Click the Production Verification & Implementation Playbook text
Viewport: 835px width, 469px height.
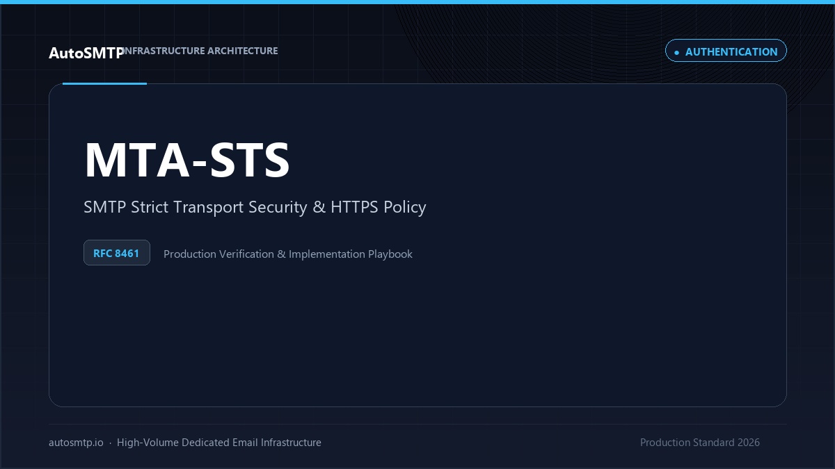pos(288,254)
